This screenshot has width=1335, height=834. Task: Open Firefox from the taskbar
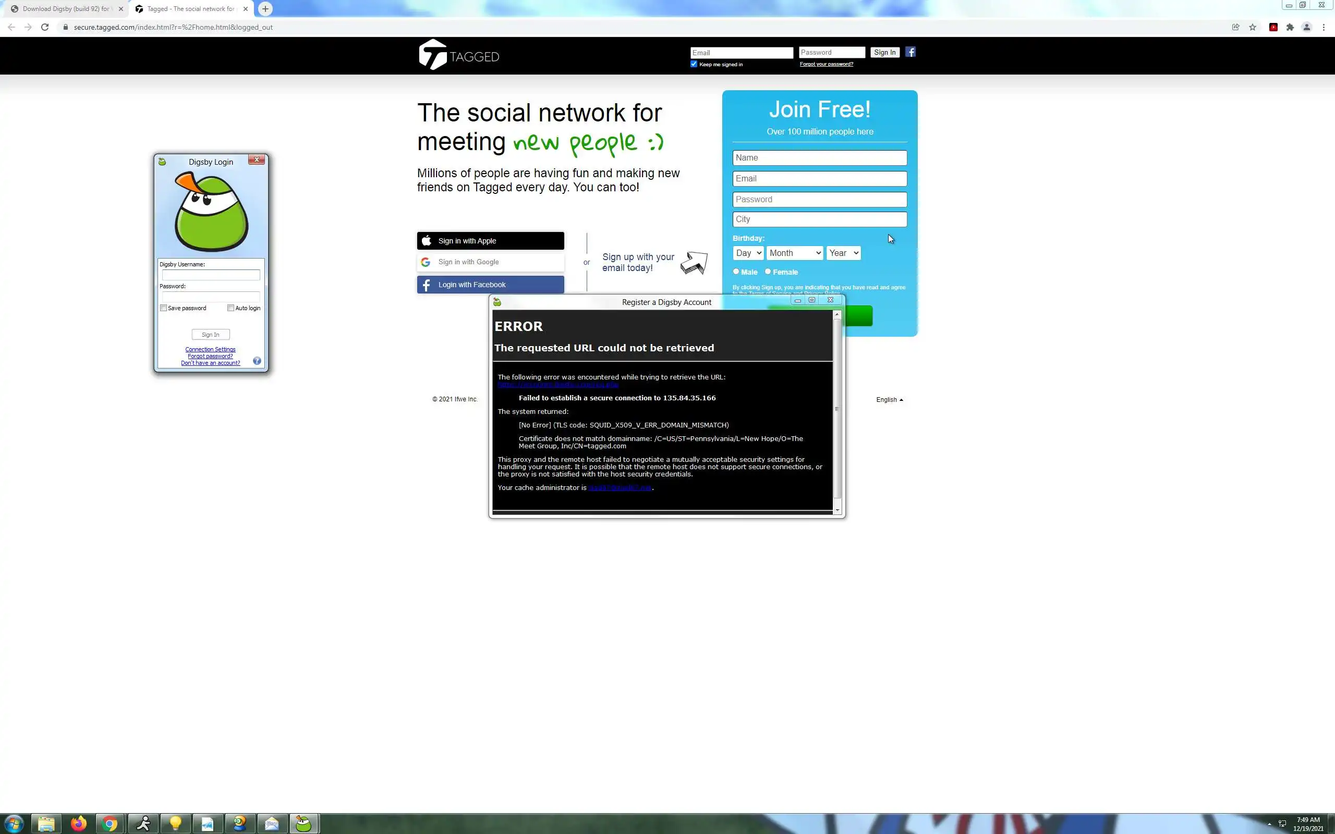[x=78, y=824]
